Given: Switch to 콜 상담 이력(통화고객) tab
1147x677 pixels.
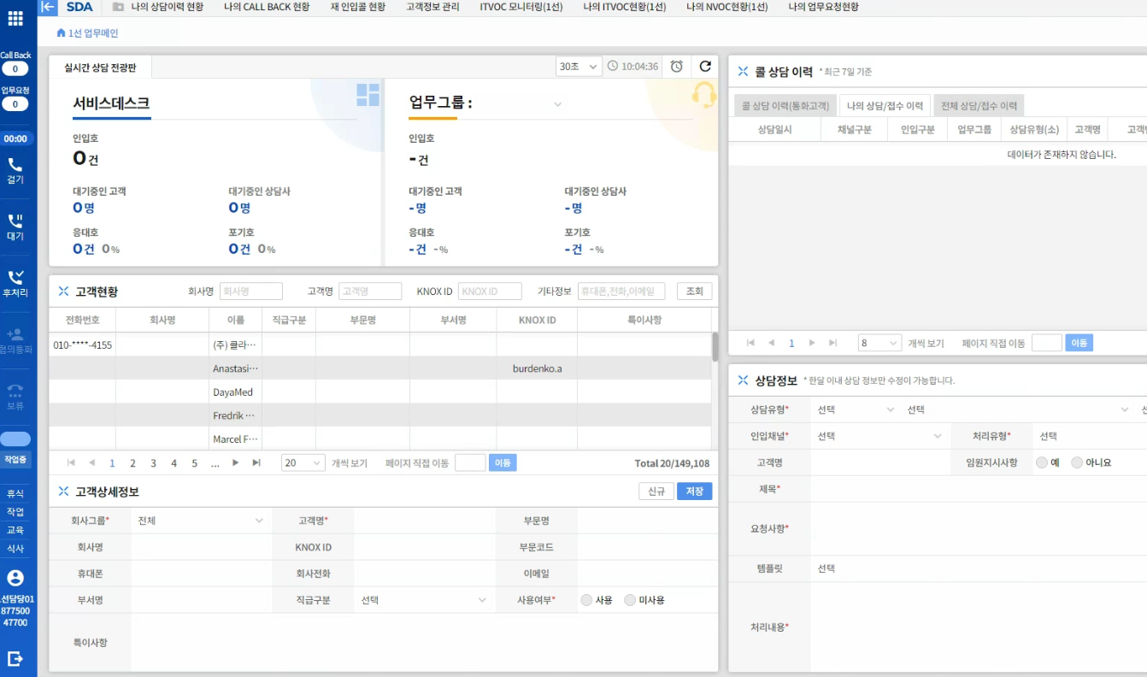Looking at the screenshot, I should point(785,106).
